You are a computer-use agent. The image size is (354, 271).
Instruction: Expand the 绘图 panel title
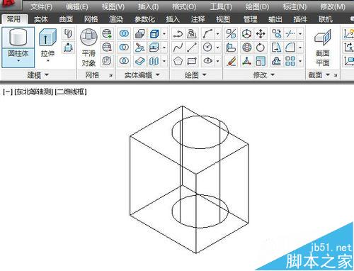click(x=195, y=75)
